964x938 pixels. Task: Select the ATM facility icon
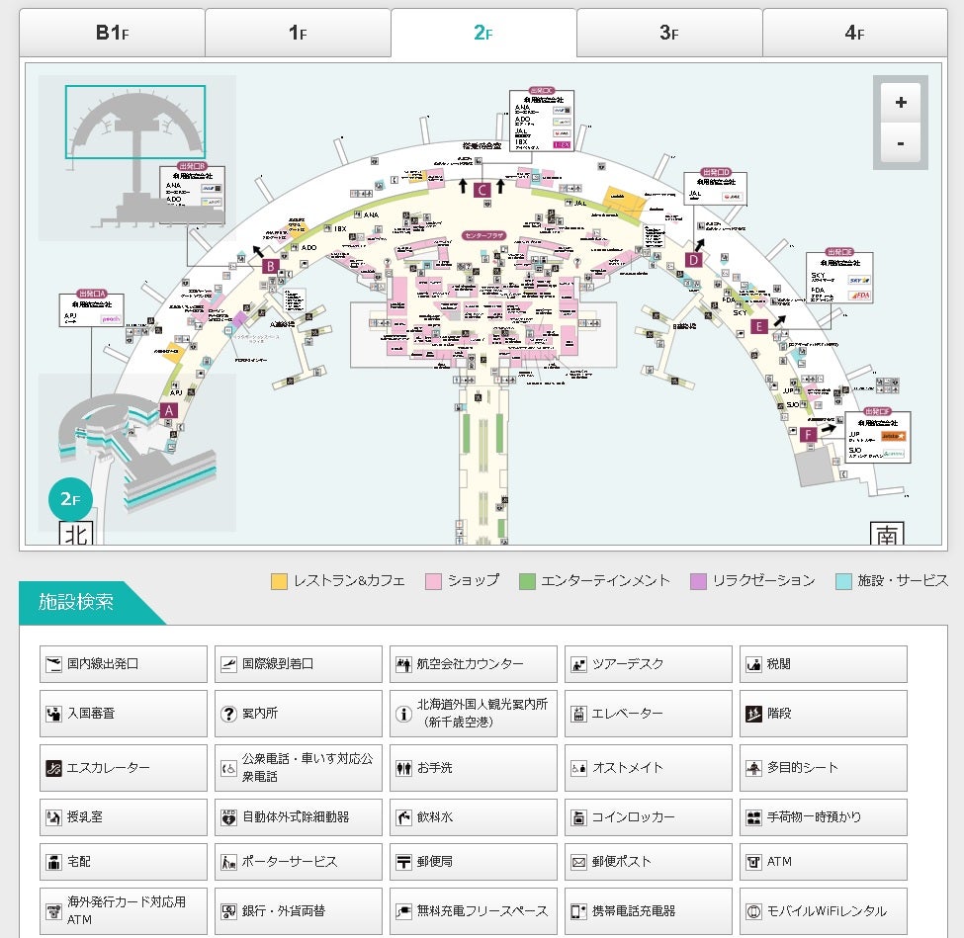pyautogui.click(x=823, y=861)
